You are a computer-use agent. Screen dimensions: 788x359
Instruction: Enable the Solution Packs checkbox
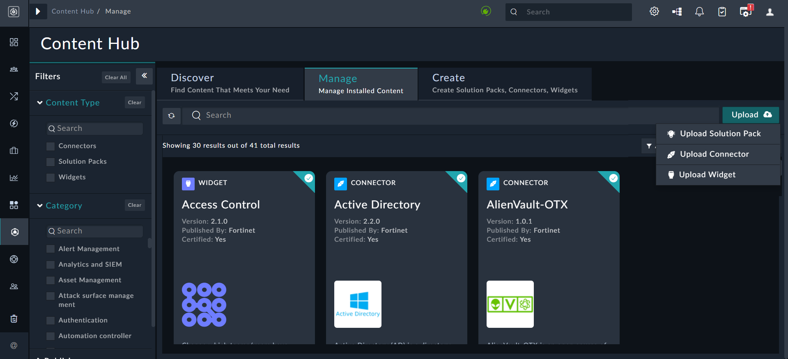(51, 162)
